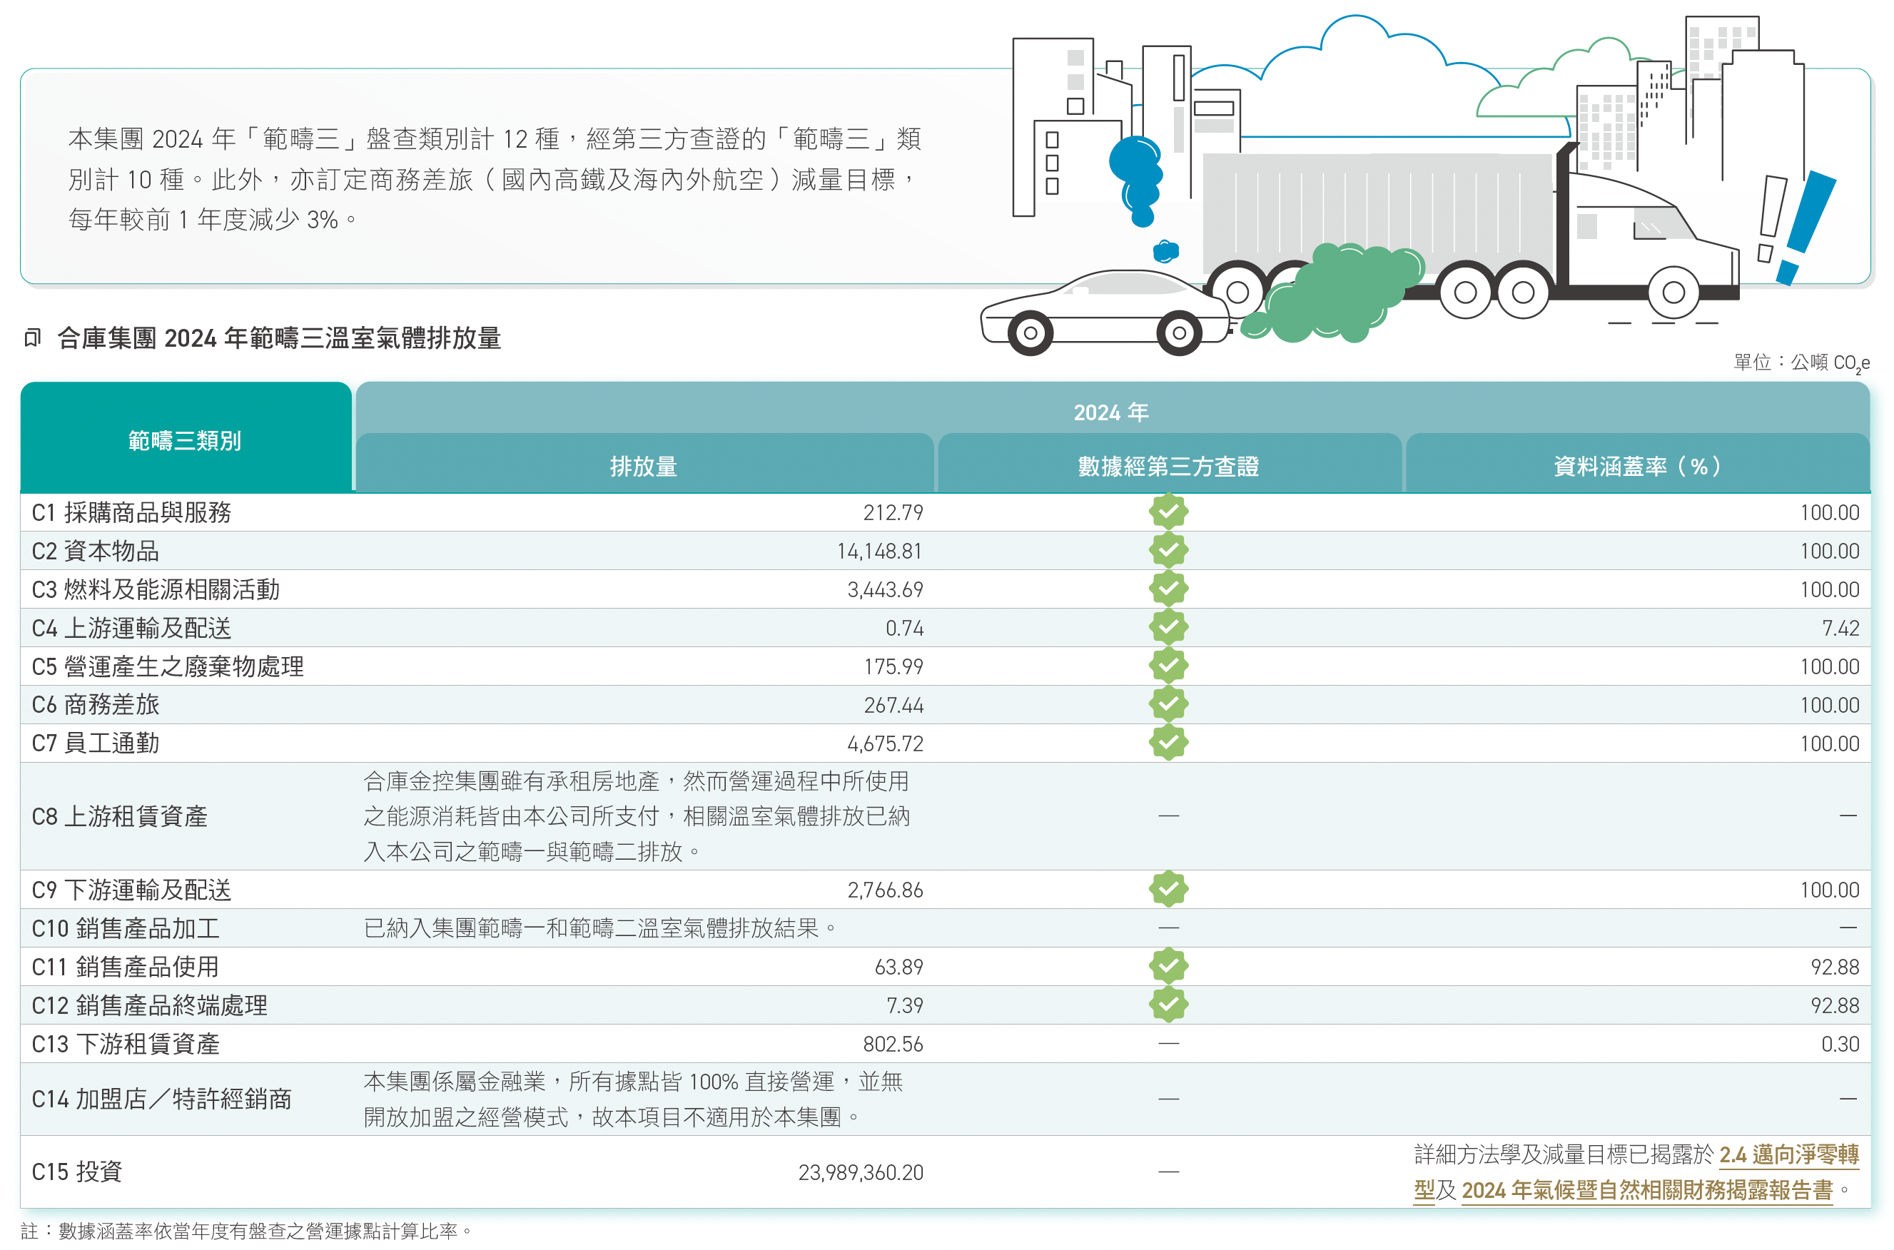Click the bookmark icon before 合庫集團 2024 title
Viewport: 1894px width, 1250px height.
click(x=32, y=338)
